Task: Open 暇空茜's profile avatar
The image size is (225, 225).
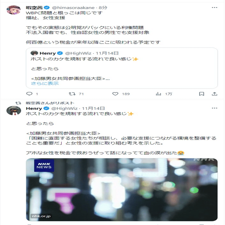Action: (14, 10)
